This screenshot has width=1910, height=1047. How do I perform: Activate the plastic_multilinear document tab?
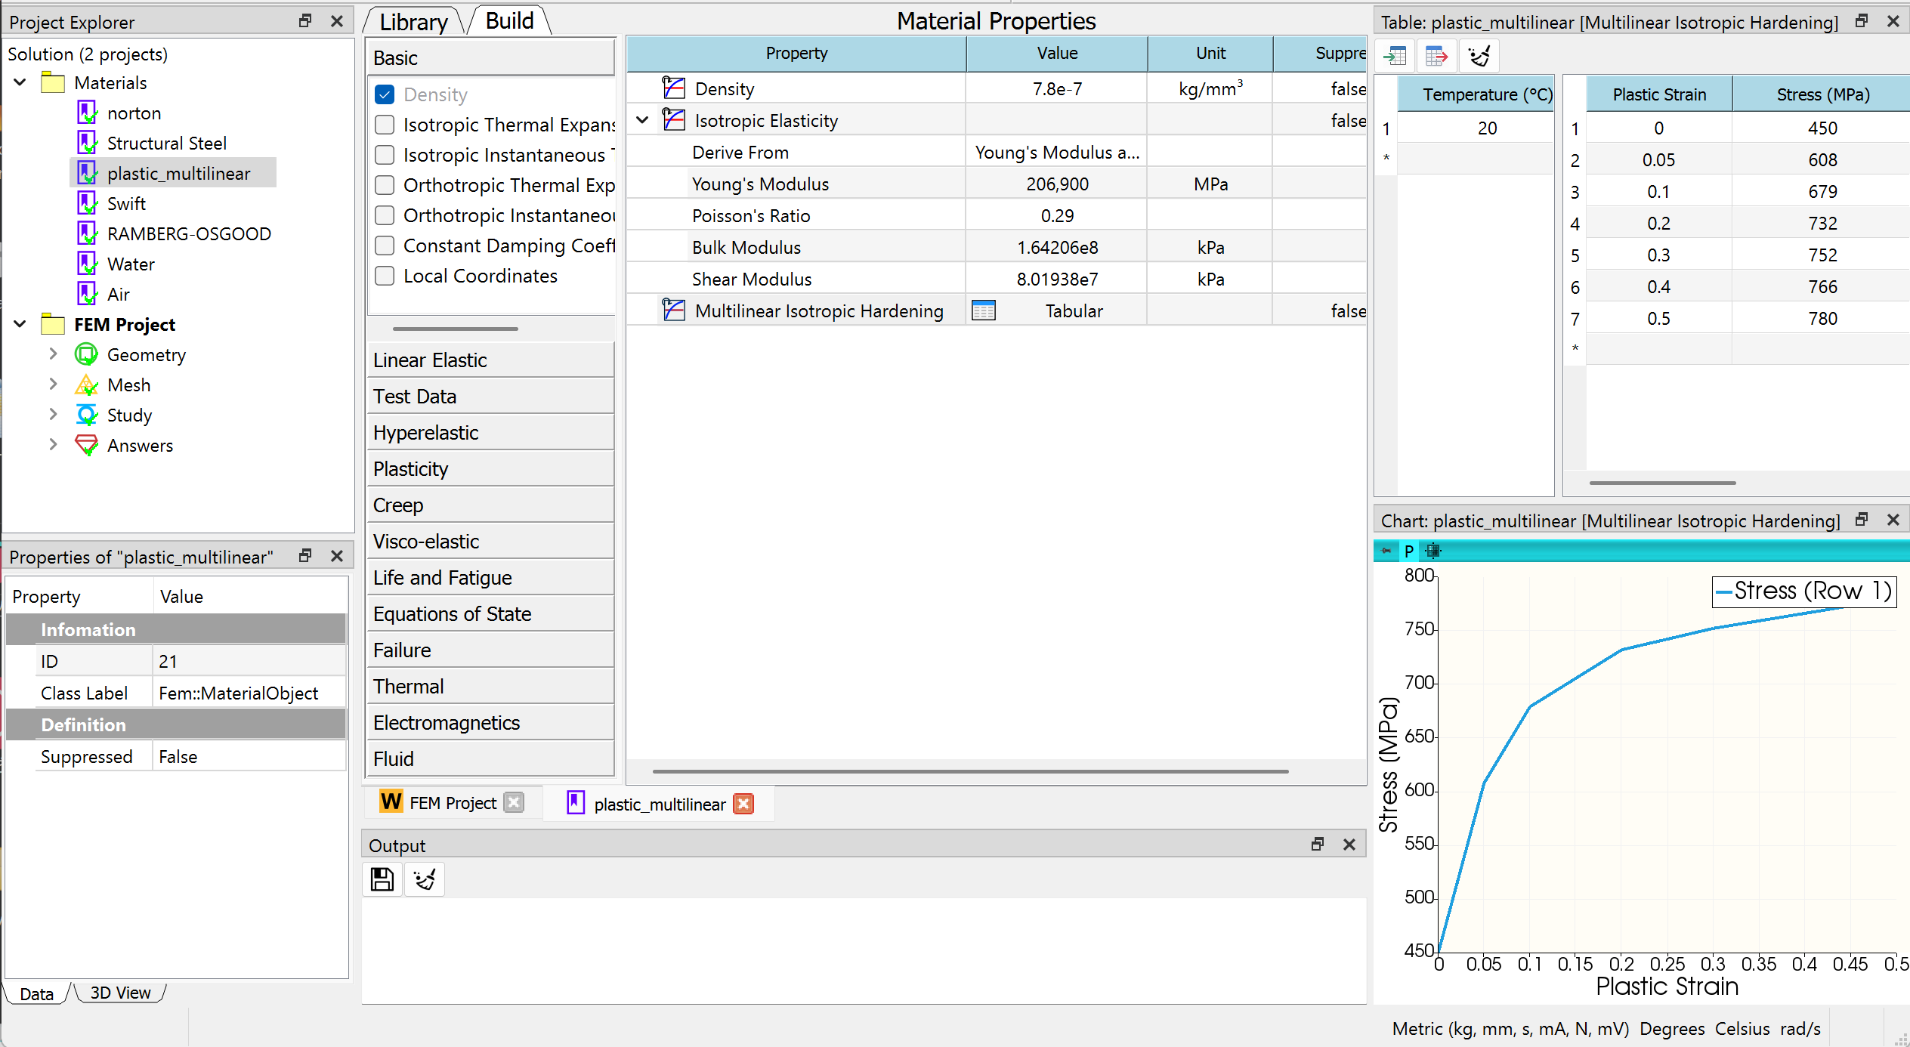[660, 805]
